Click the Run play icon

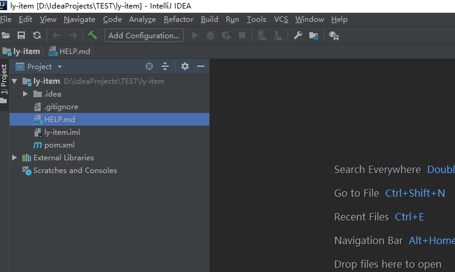pos(195,35)
